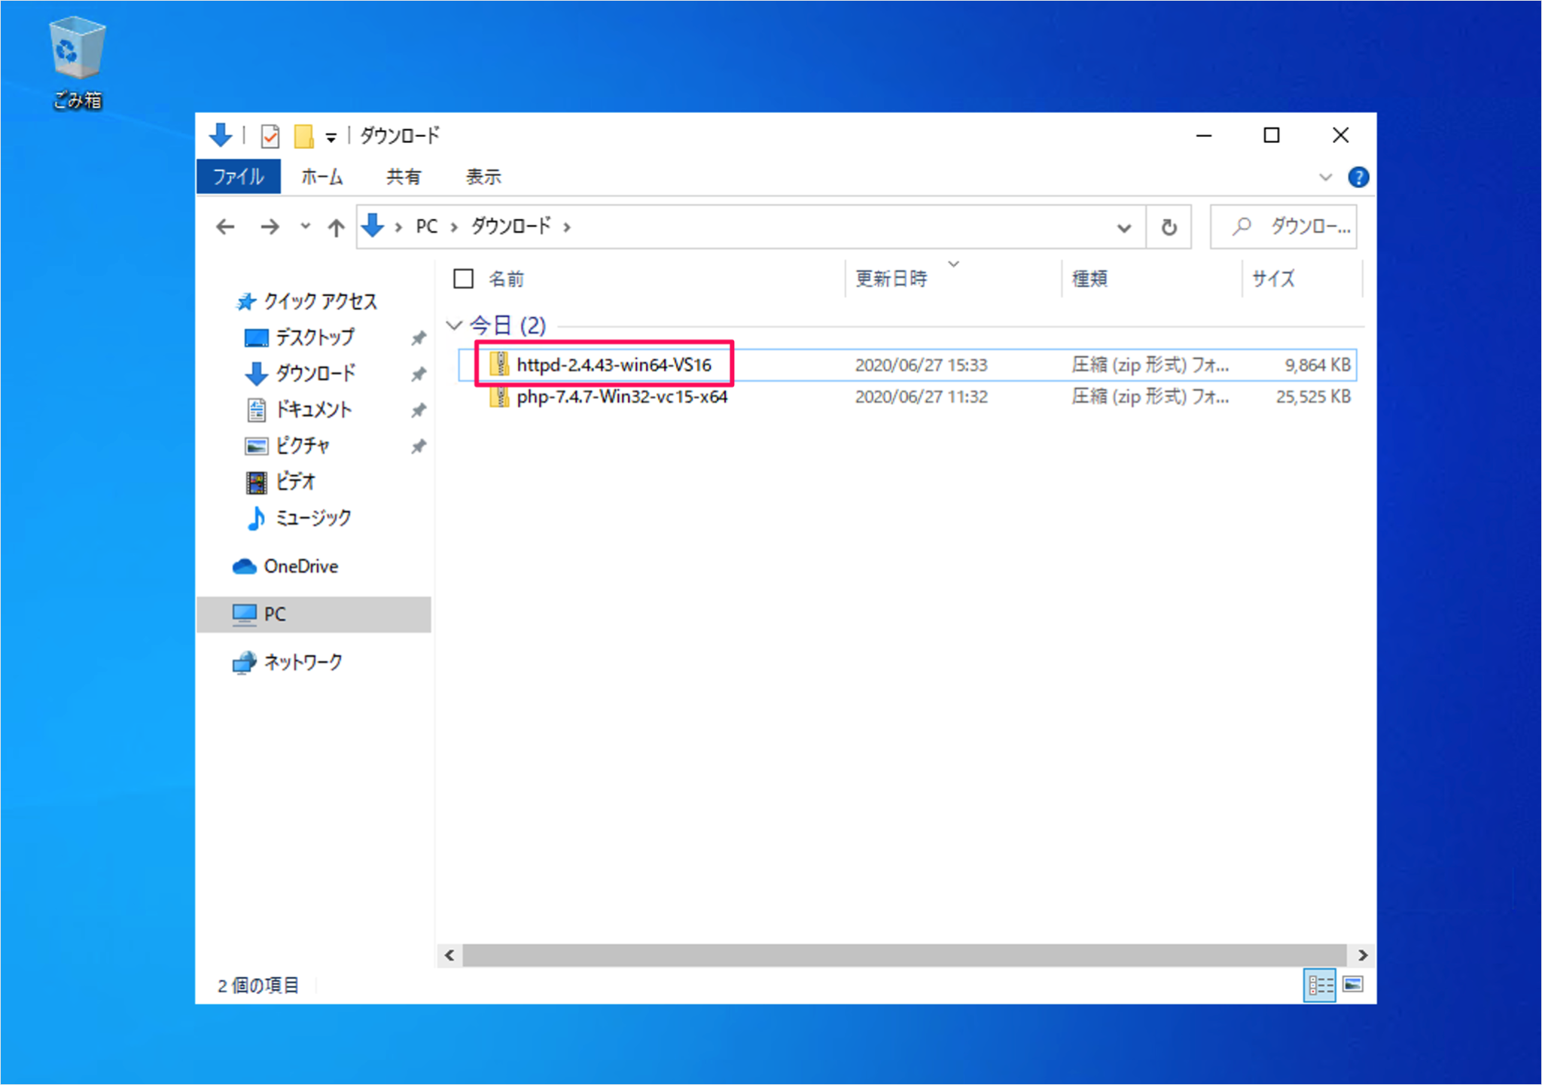
Task: Sort files by 更新日時 column
Action: pyautogui.click(x=892, y=278)
